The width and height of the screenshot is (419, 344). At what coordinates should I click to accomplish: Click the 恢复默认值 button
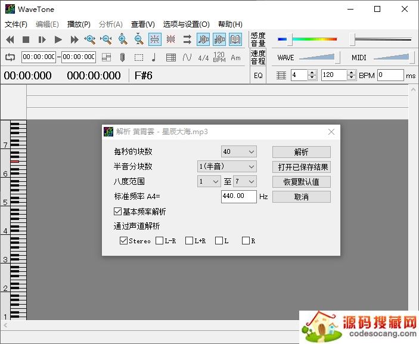301,182
